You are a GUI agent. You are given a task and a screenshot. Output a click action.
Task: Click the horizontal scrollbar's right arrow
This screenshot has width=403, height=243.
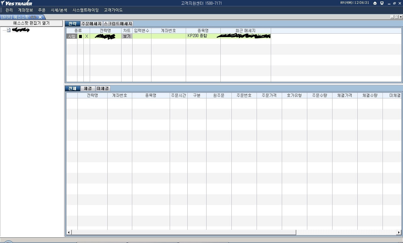pyautogui.click(x=399, y=233)
